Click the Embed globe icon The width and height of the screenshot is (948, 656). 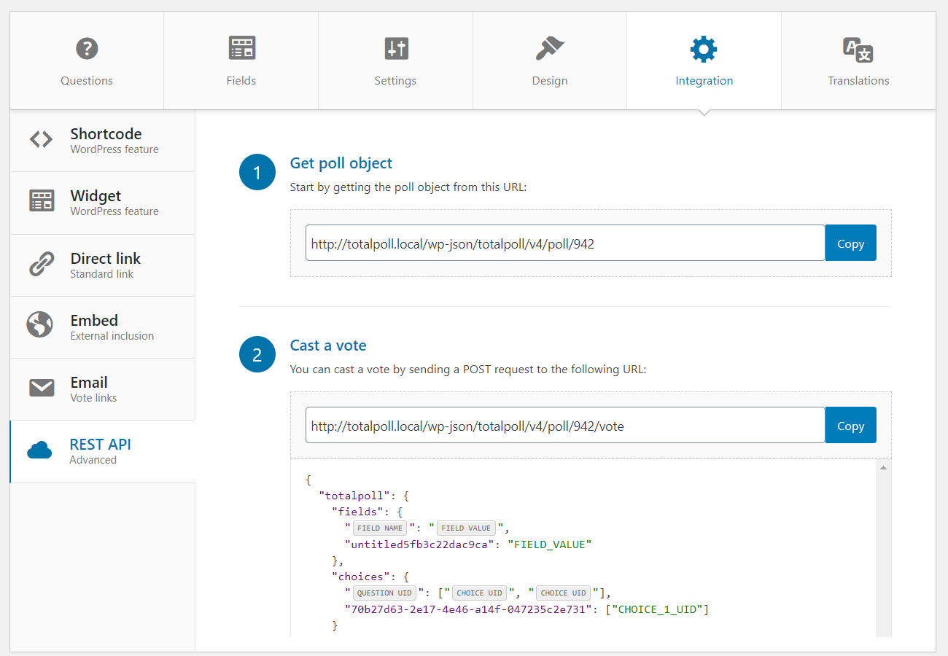(x=40, y=324)
